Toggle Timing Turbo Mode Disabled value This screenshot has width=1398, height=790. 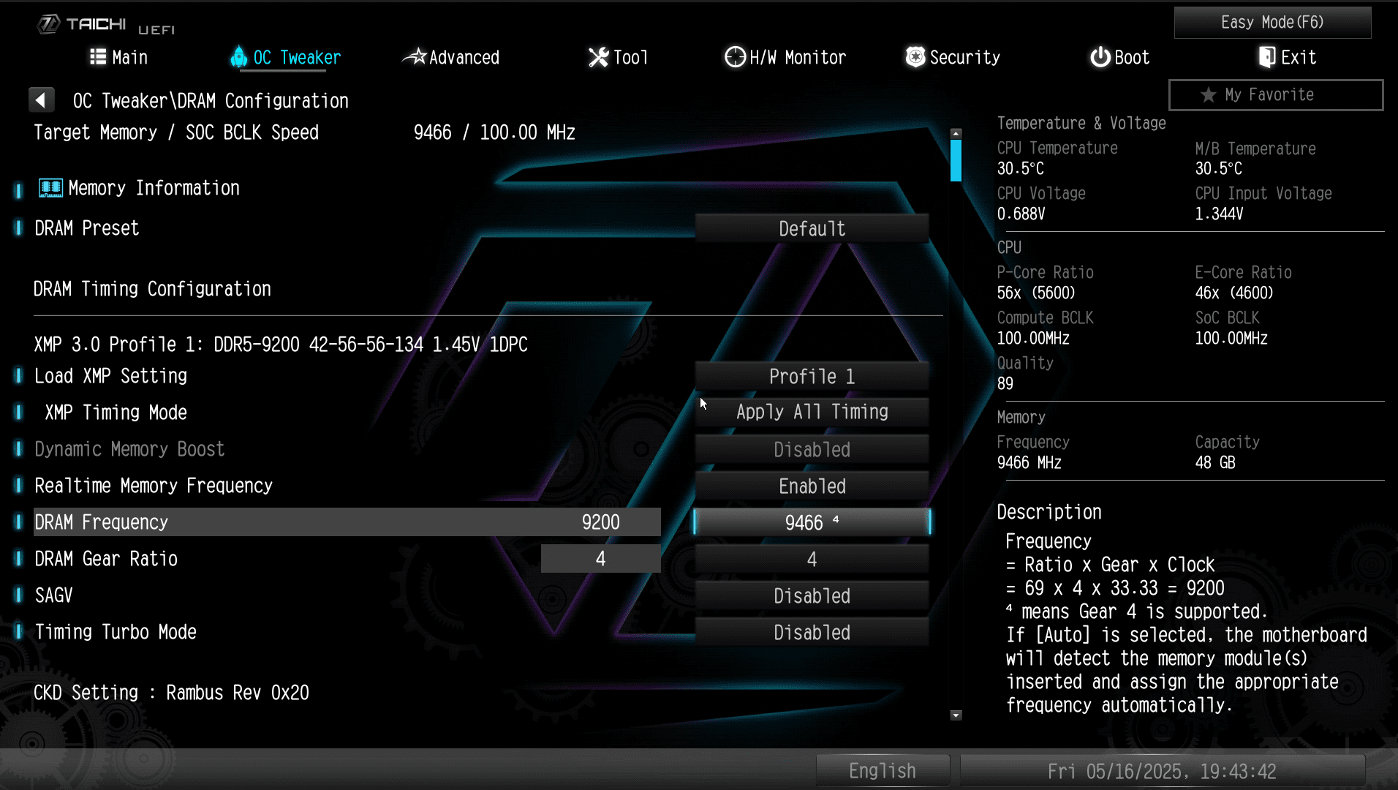812,633
